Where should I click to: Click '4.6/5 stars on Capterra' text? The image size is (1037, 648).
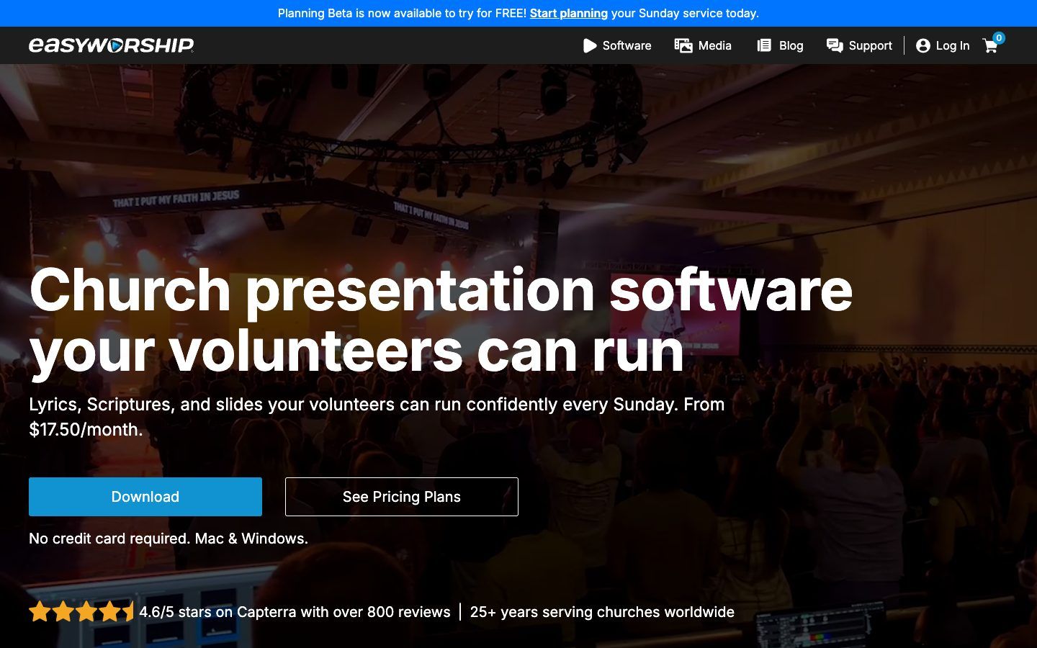coord(217,612)
